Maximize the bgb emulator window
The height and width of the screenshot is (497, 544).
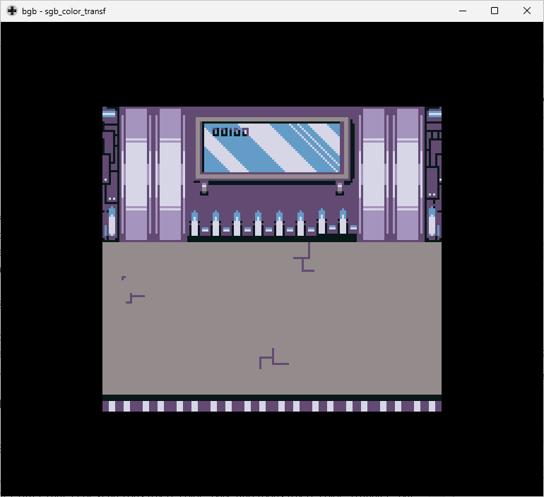coord(495,11)
